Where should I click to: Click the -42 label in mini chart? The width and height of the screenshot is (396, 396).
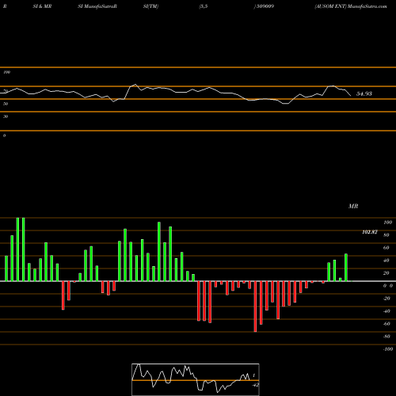click(255, 385)
